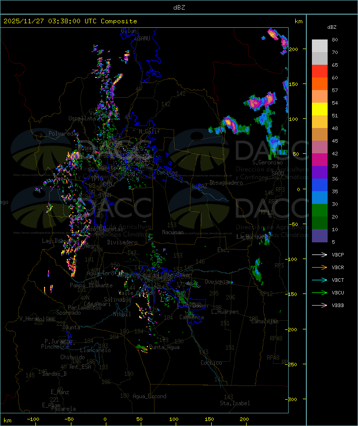
Task: Click the Pasarela map label
Action: [x=63, y=409]
